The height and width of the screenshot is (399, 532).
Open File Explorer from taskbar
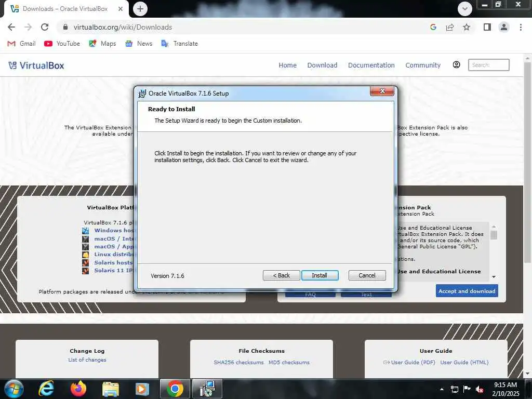[x=111, y=389]
